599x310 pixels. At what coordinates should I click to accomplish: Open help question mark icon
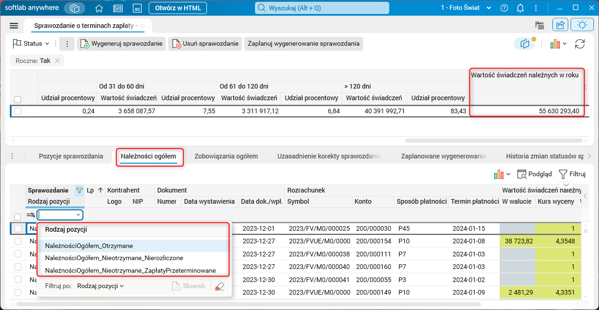click(x=504, y=8)
